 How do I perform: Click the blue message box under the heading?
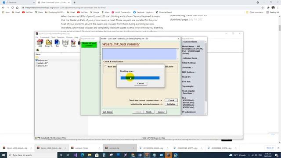click(x=140, y=54)
